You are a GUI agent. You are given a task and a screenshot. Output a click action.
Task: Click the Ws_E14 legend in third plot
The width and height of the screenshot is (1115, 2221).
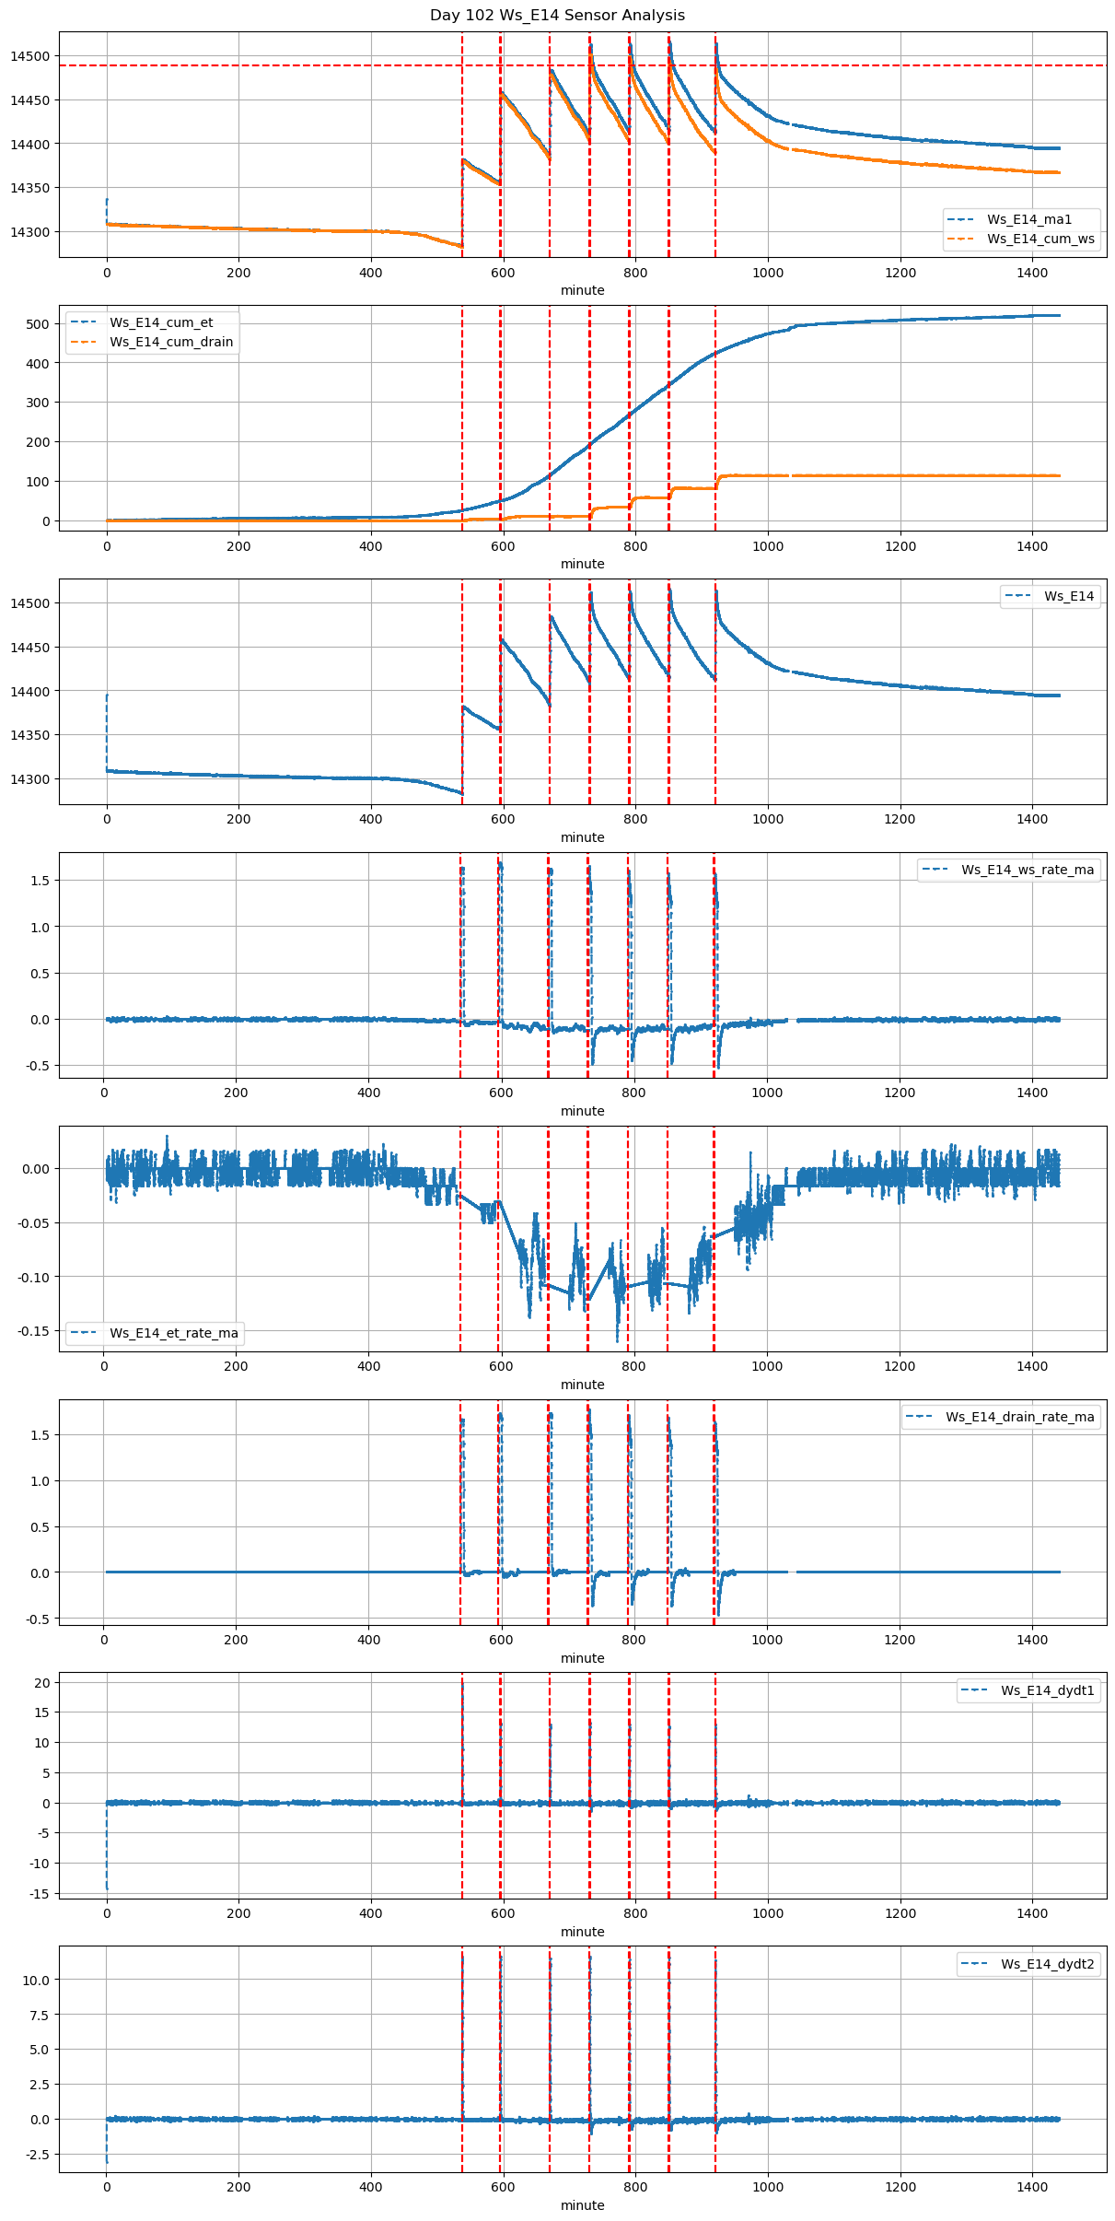tap(1068, 596)
